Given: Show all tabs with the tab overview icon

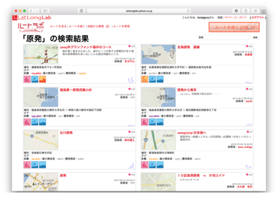Looking at the screenshot, I should [255, 11].
